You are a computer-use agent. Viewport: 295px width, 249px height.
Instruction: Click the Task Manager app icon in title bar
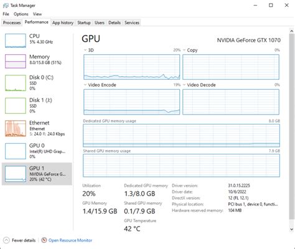click(6, 6)
